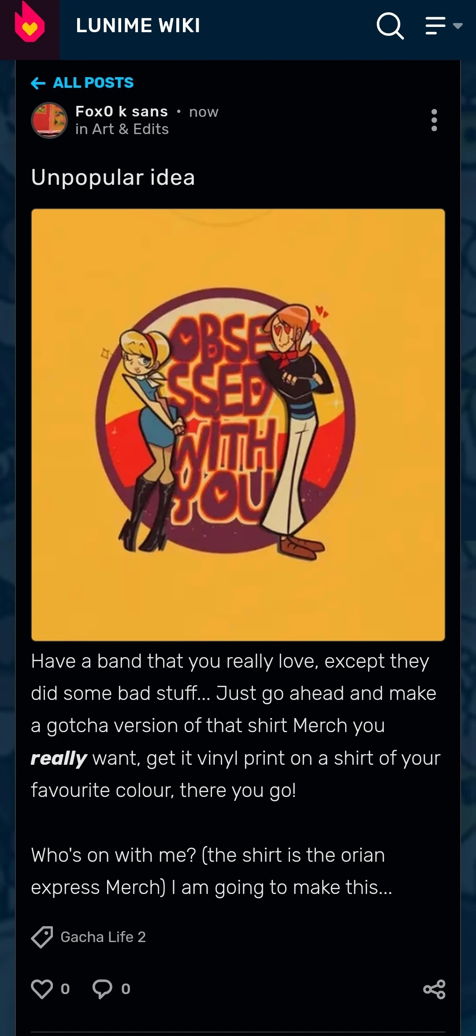
Task: Open the Gacha Life 2 tag
Action: (103, 937)
